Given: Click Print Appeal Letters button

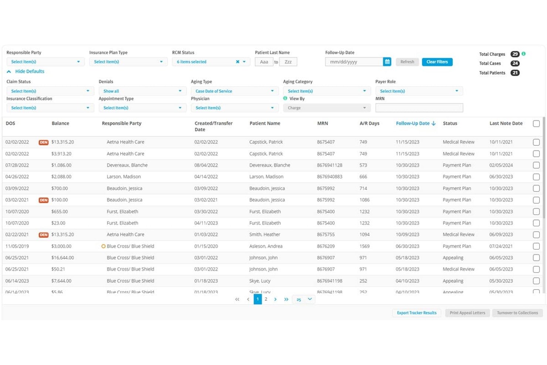Looking at the screenshot, I should pyautogui.click(x=468, y=313).
